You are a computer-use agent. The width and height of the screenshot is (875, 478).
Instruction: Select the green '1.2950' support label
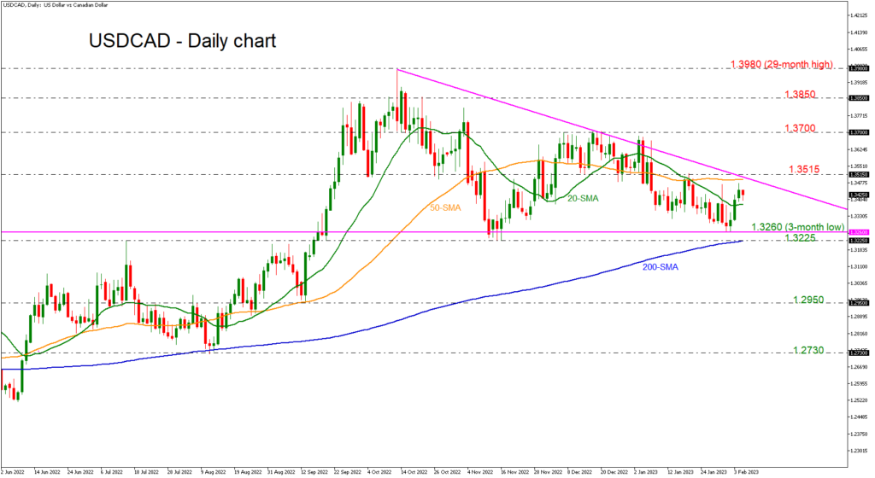808,300
